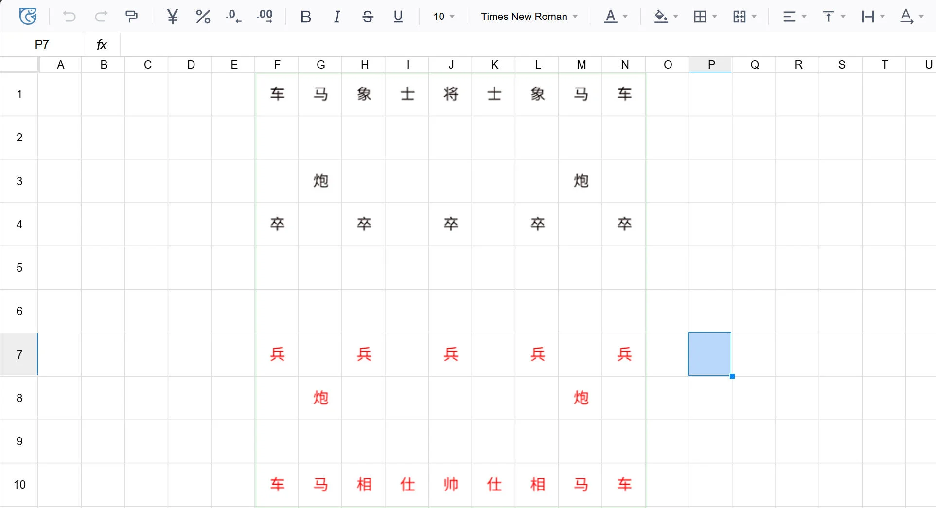Open the fill color picker
The width and height of the screenshot is (936, 508).
click(675, 17)
